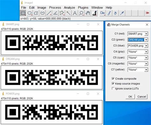This screenshot has height=125, width=151.
Task: Select the Brush tool in toolbar
Action: tap(109, 13)
